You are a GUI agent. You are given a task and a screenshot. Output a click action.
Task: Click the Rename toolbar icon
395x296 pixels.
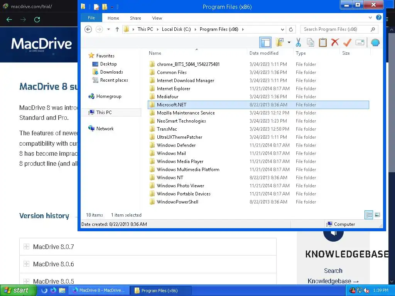(360, 42)
